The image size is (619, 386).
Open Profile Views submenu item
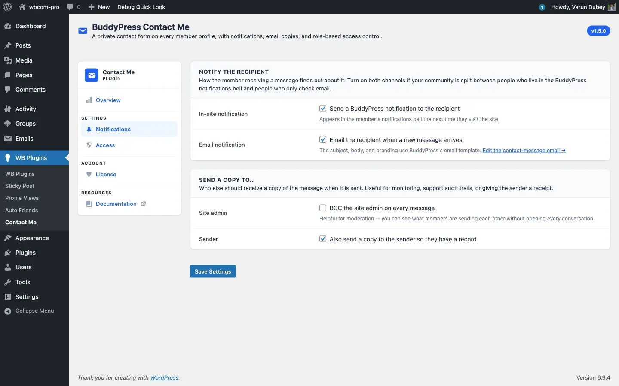pyautogui.click(x=22, y=198)
